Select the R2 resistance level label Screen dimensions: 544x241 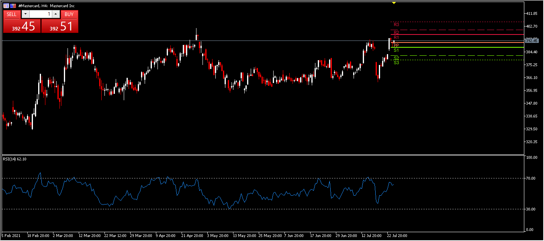pos(396,32)
